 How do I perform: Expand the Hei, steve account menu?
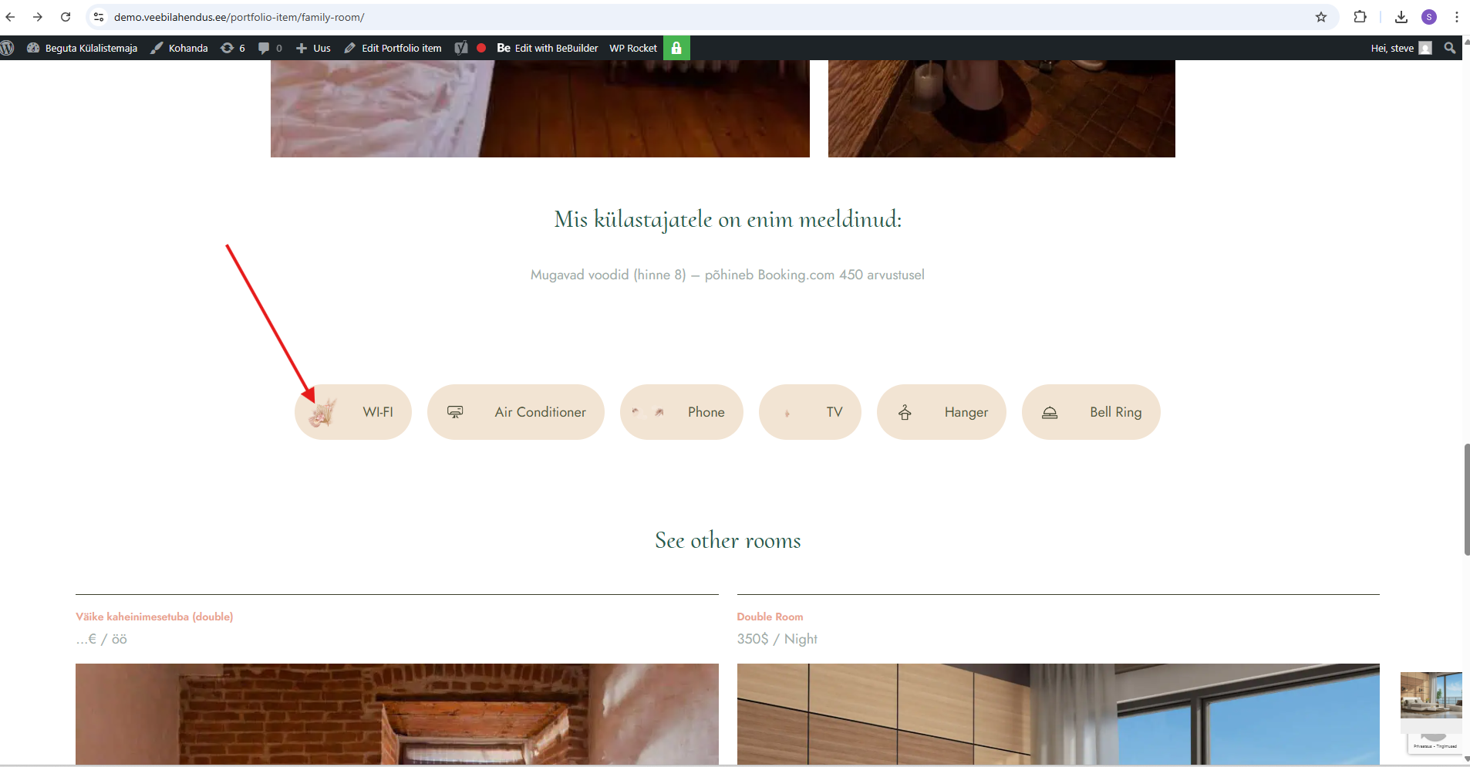click(1400, 48)
